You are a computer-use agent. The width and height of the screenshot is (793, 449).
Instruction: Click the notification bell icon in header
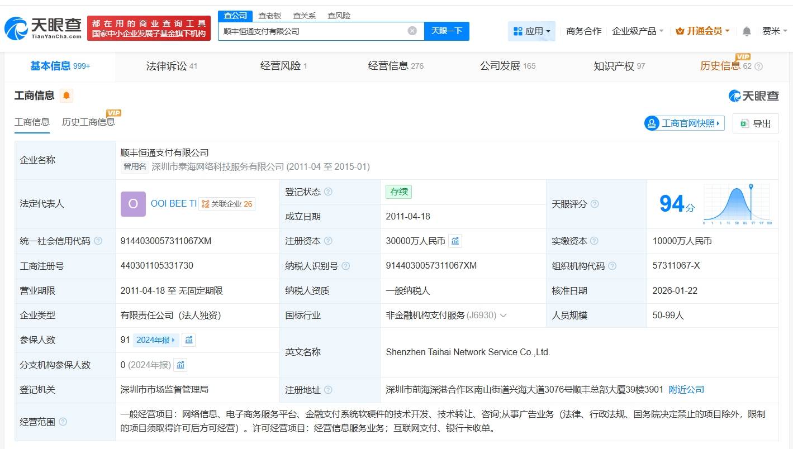[746, 31]
